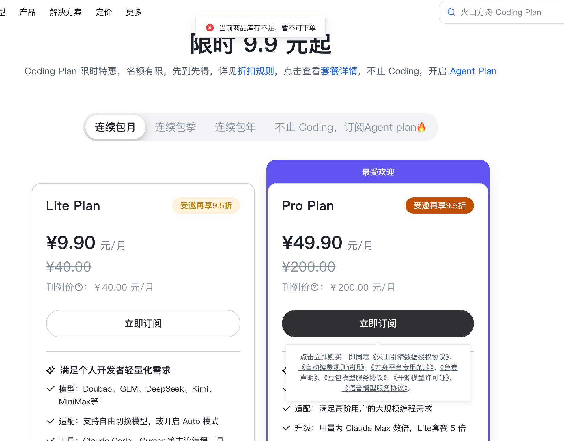
Task: Switch to the 连续包年 billing tab
Action: [x=235, y=127]
